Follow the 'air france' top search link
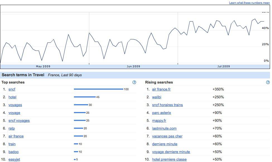The width and height of the screenshot is (272, 162). (16, 136)
